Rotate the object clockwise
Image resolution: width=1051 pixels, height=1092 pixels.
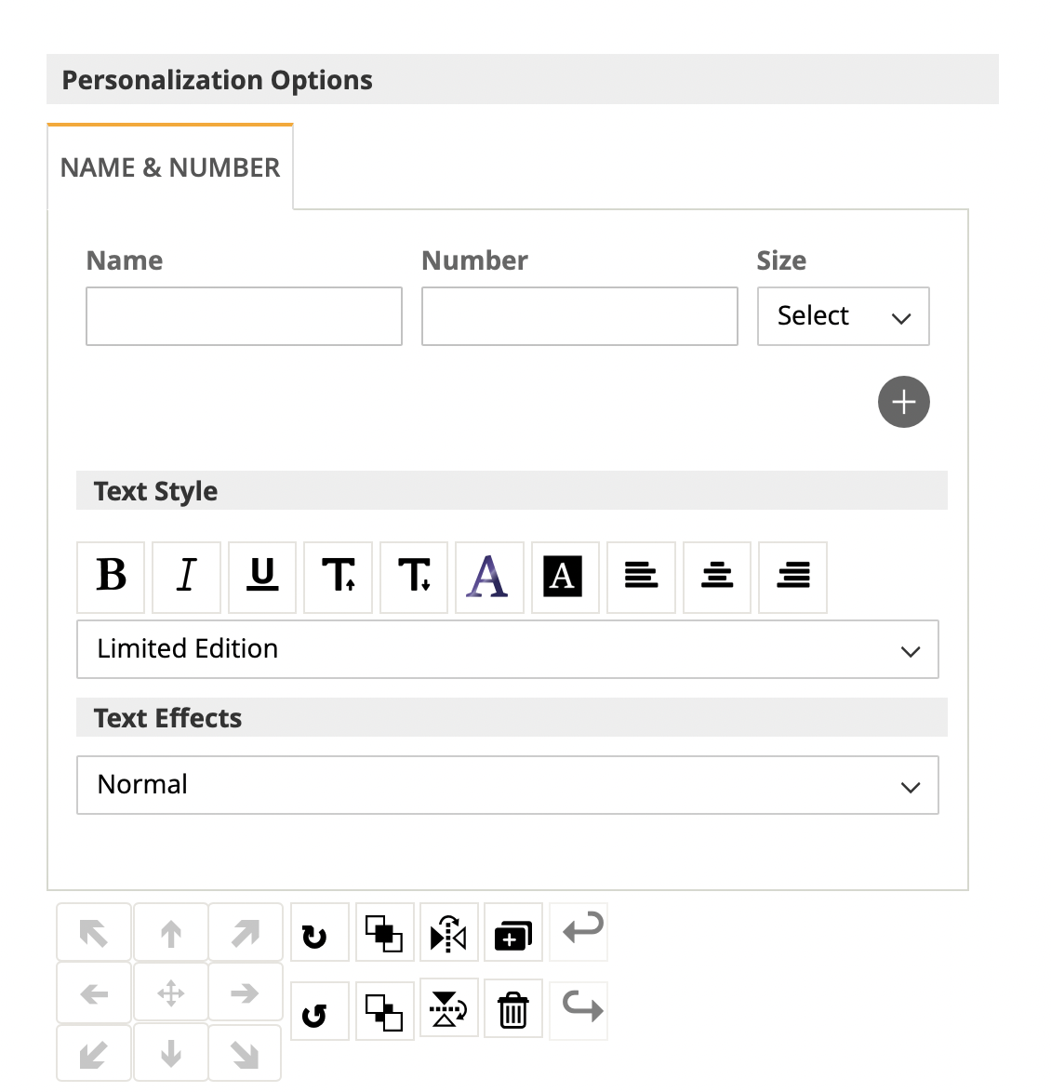[320, 933]
